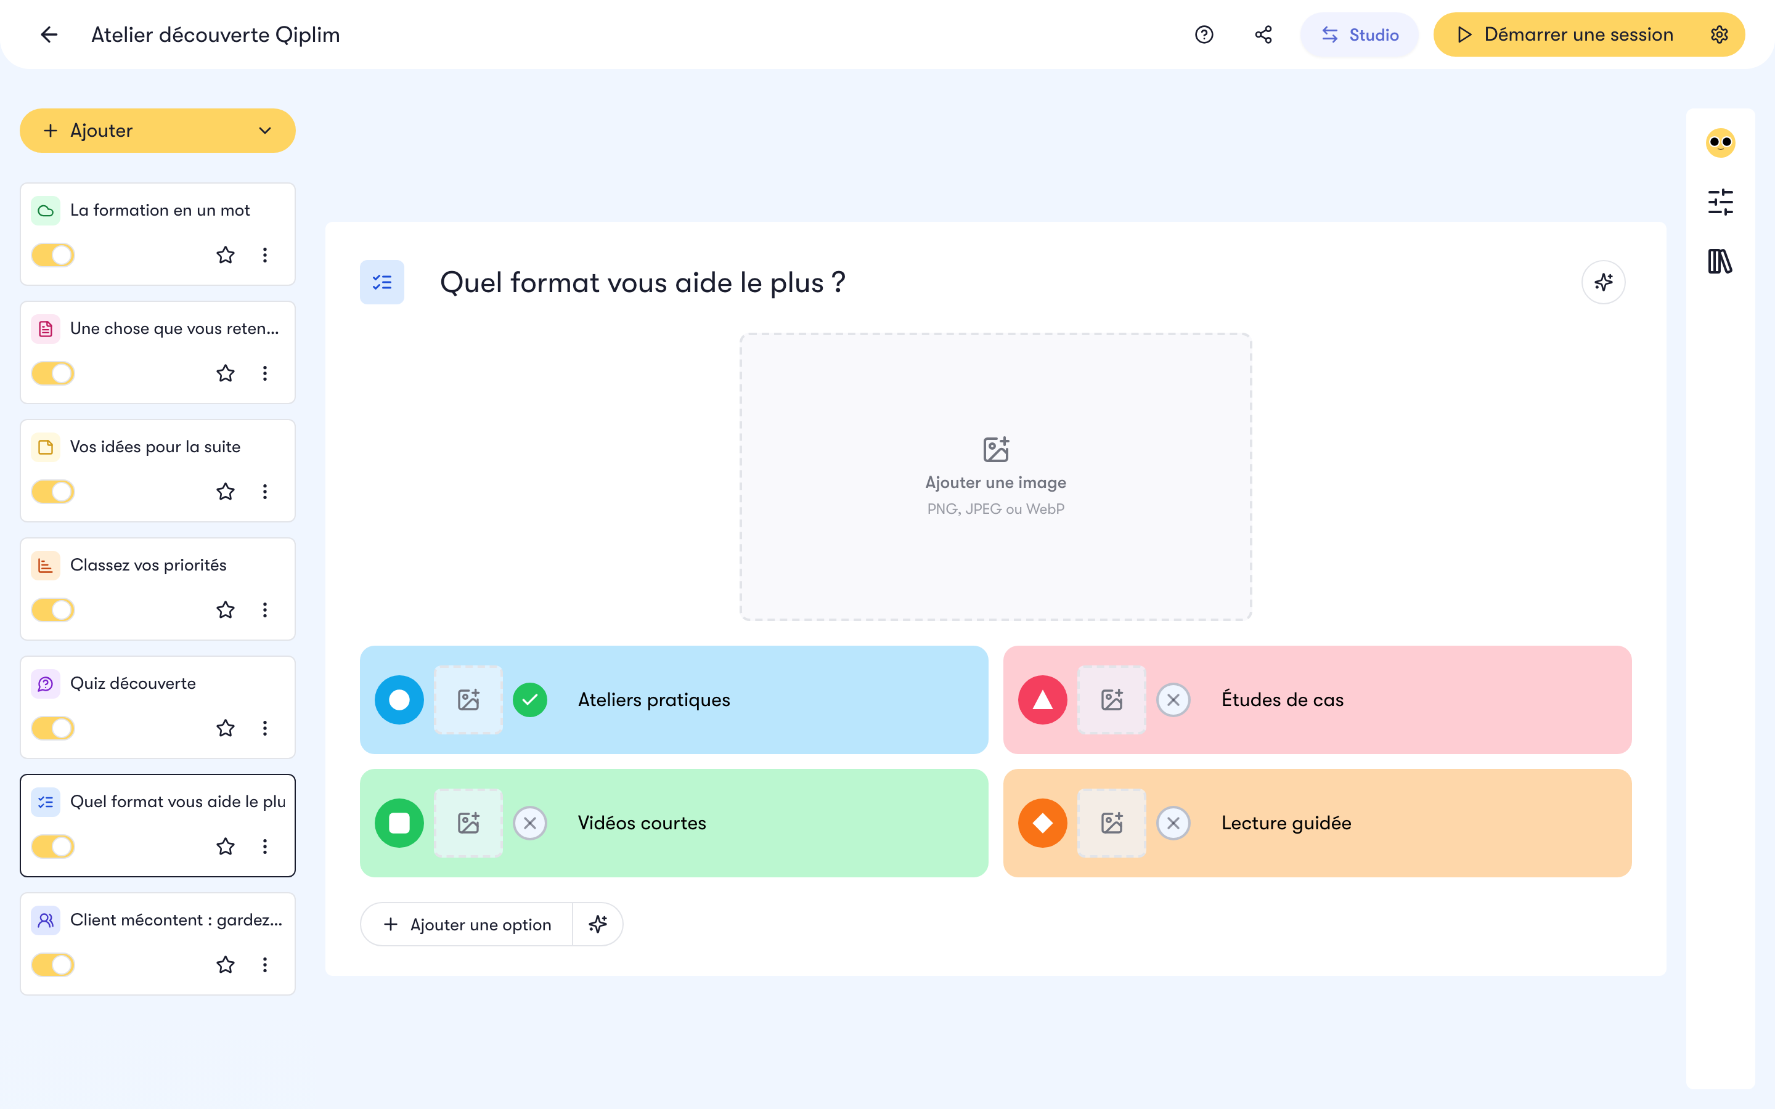Click the multiple-choice type icon beside title

[x=382, y=282]
